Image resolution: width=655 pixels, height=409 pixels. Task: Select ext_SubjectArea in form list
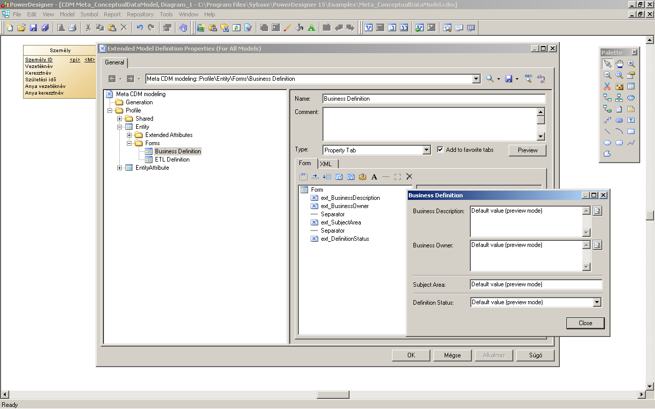340,222
